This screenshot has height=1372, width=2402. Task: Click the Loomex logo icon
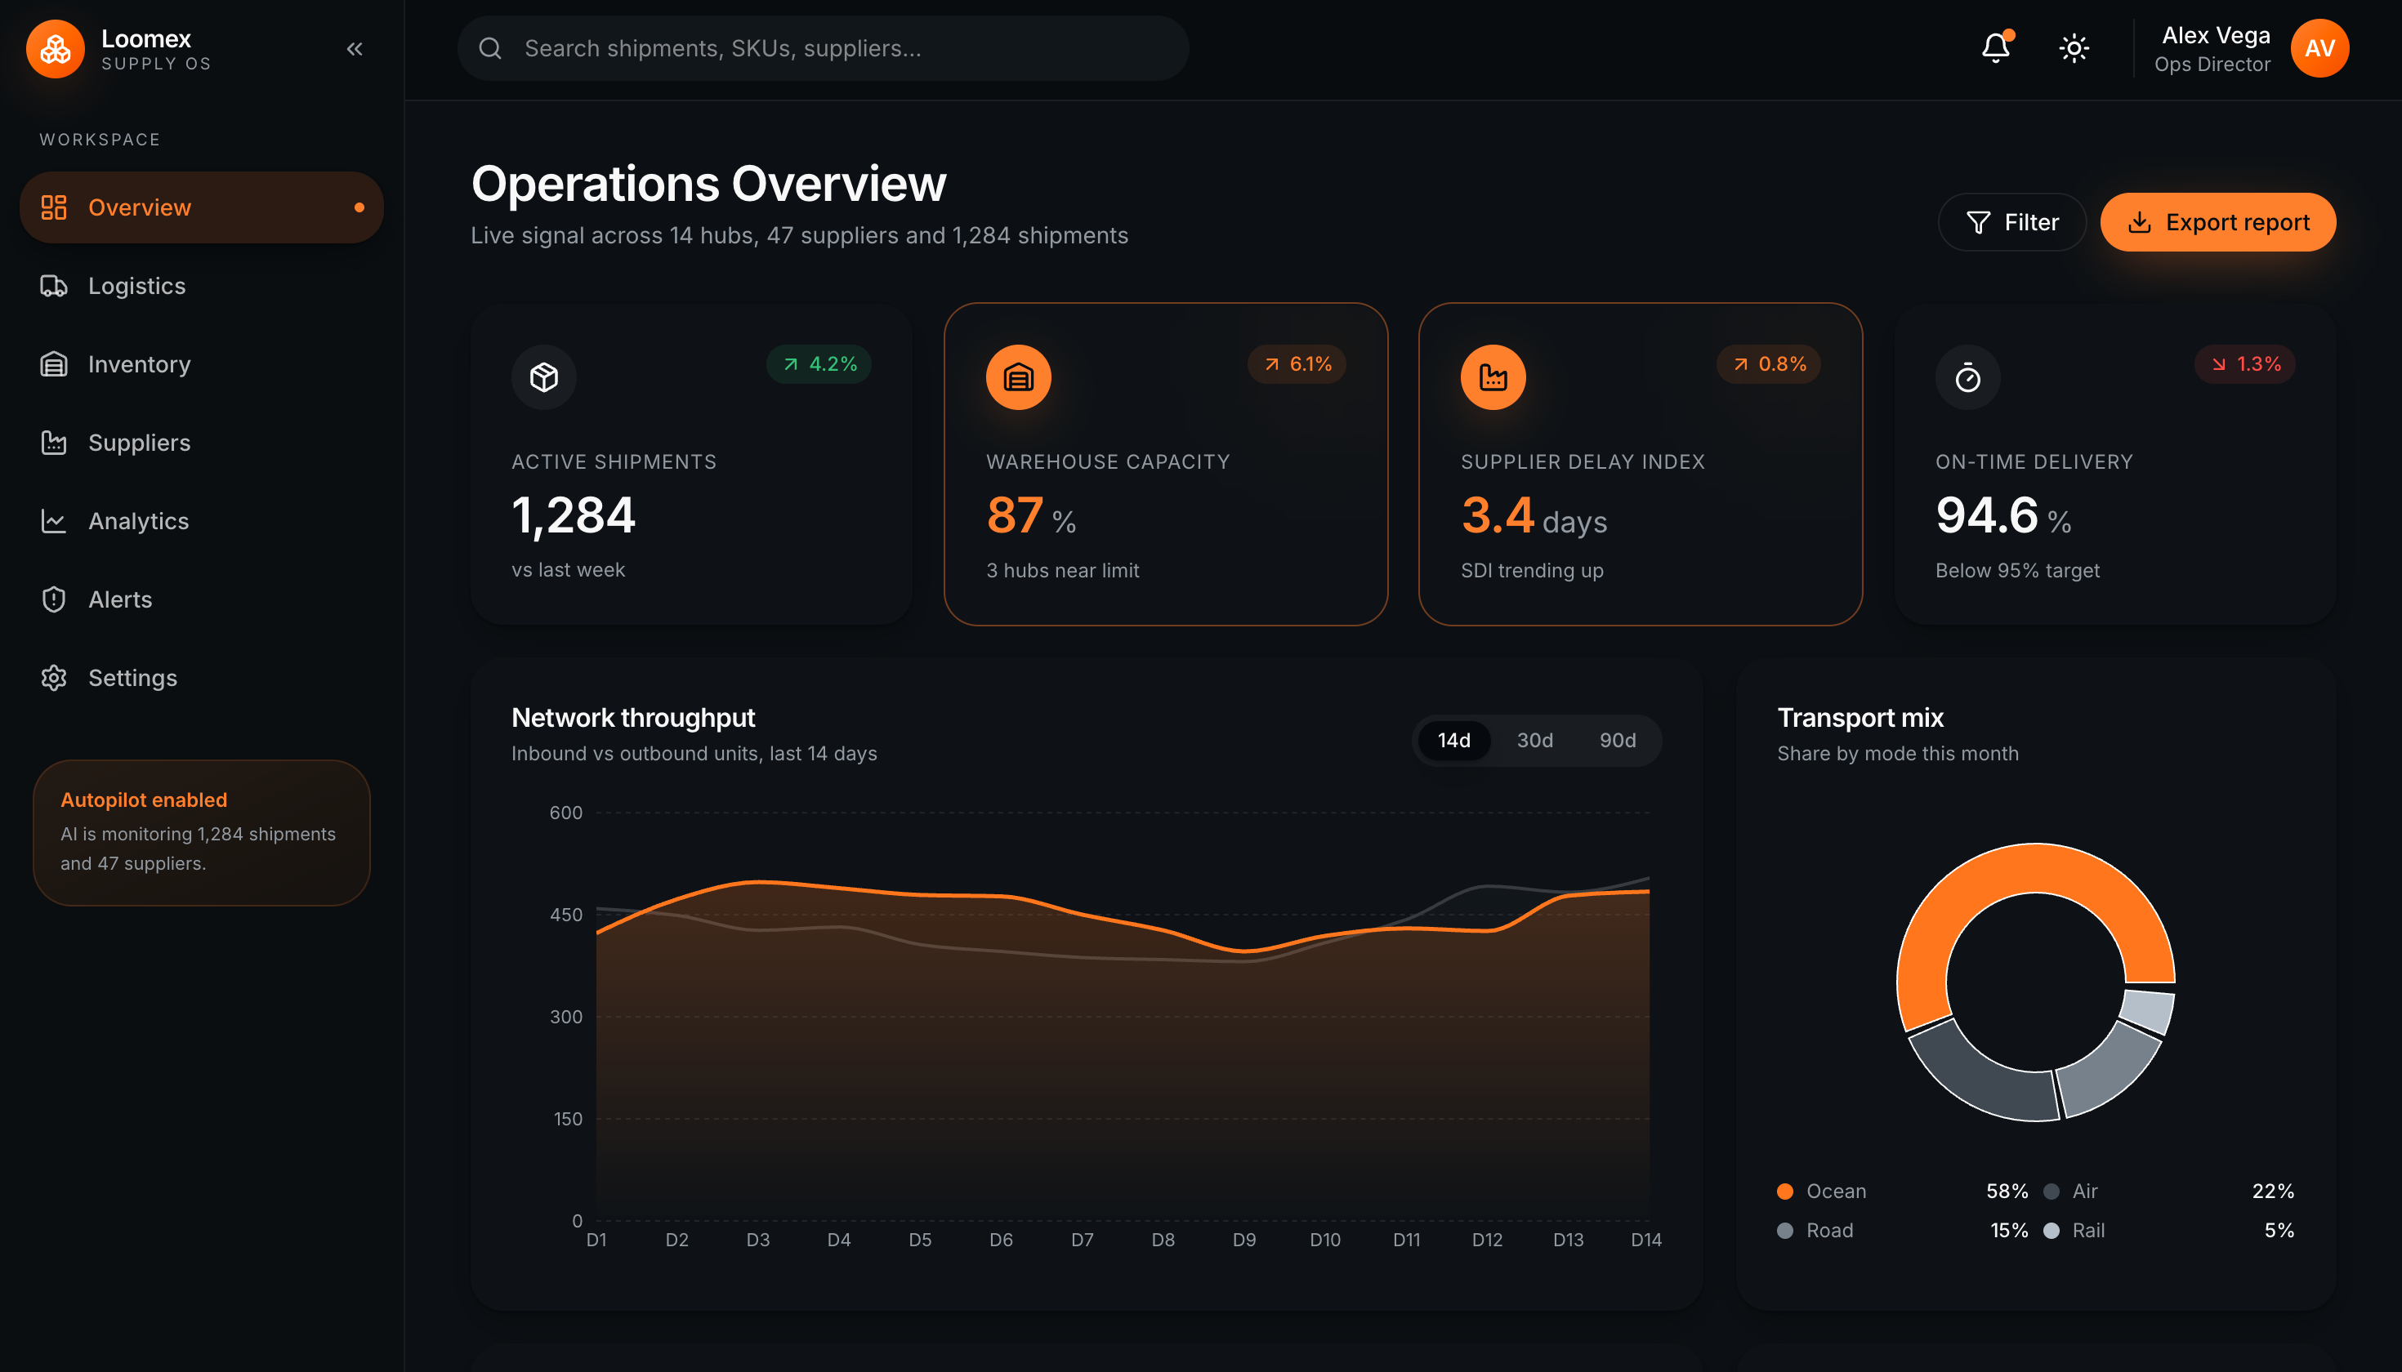(55, 49)
